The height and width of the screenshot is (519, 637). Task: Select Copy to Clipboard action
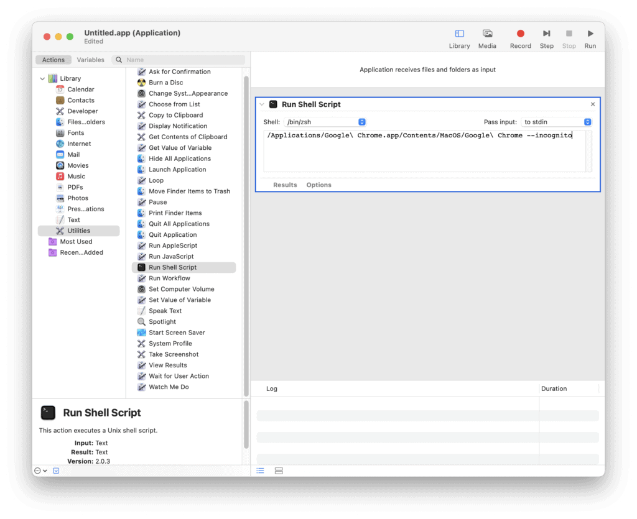[x=175, y=115]
